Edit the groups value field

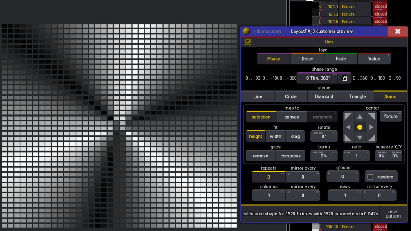pos(343,177)
